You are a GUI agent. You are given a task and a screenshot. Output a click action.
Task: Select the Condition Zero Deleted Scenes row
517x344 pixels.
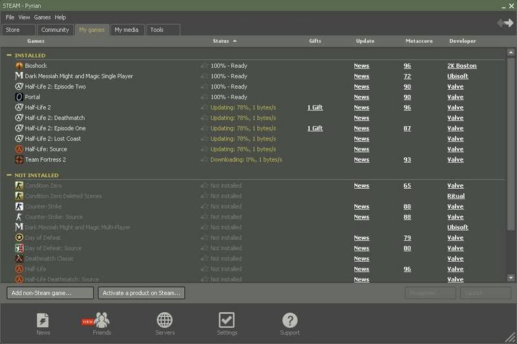click(x=255, y=196)
